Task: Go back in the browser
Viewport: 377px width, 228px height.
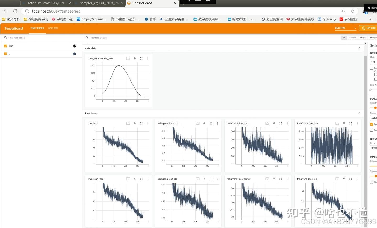Action: click(5, 11)
